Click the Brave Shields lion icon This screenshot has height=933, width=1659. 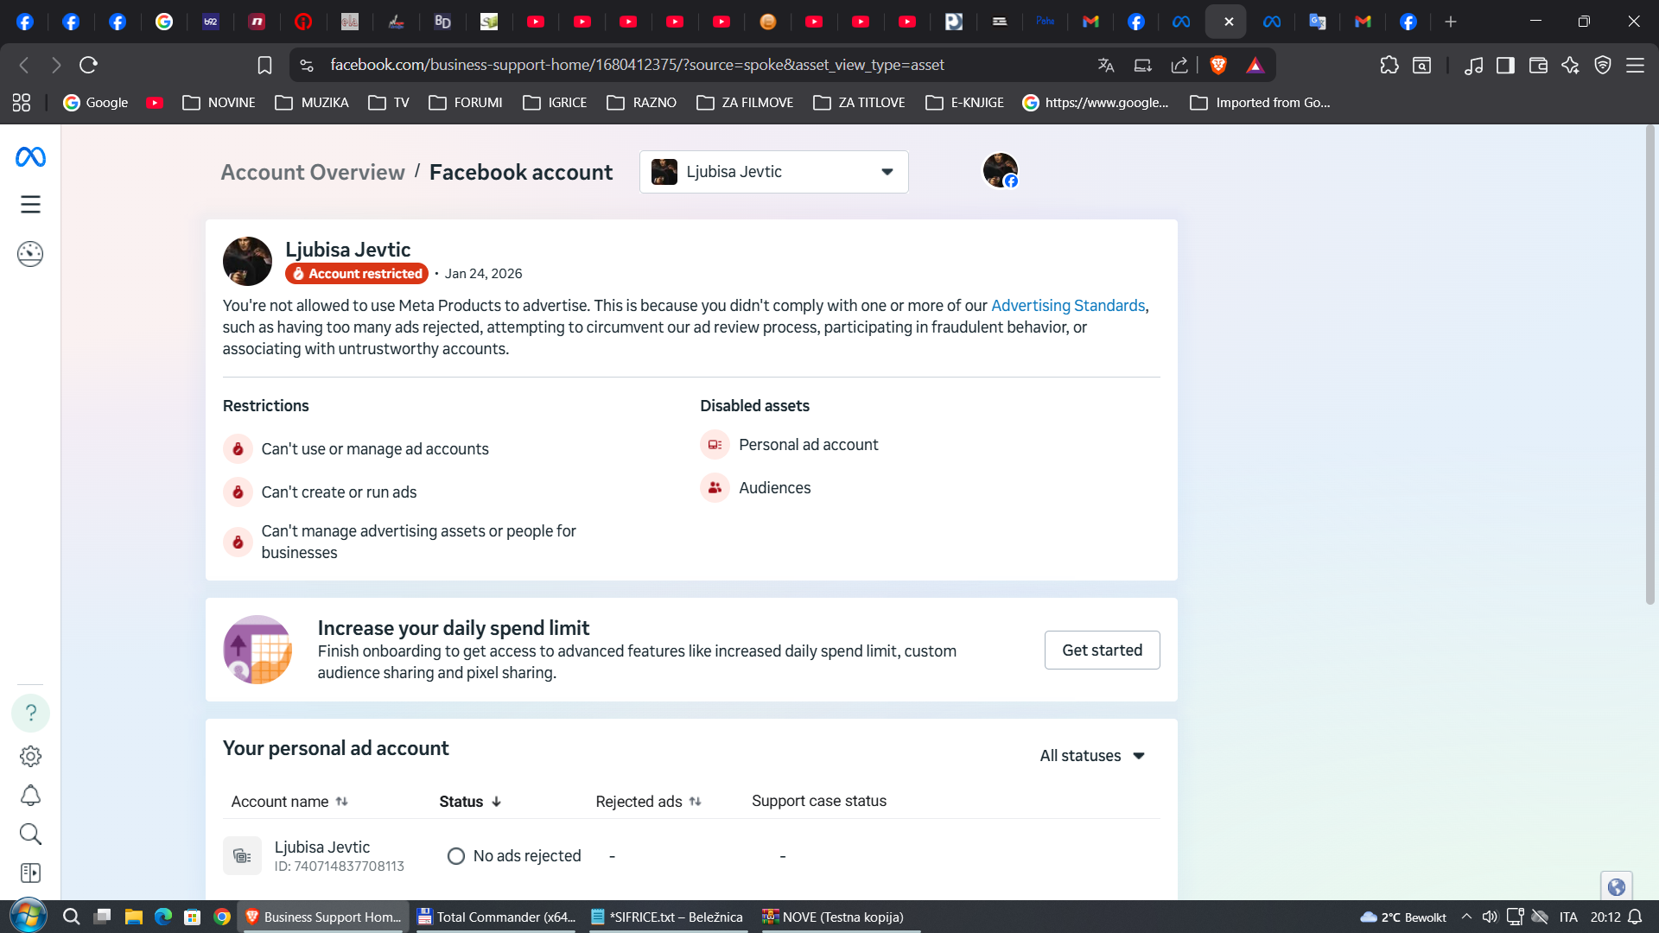1218,65
